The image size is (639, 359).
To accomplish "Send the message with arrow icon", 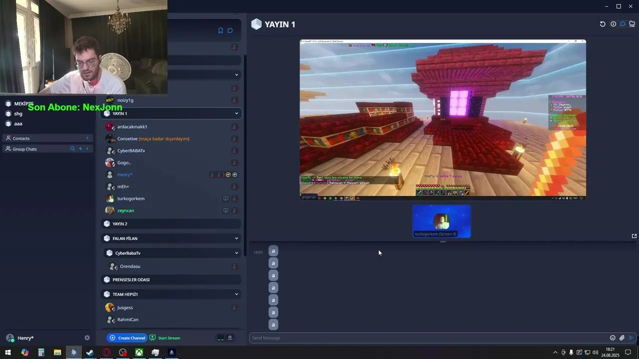I will coord(631,338).
